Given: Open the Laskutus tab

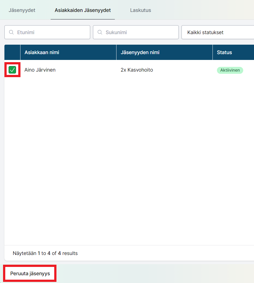Looking at the screenshot, I should click(x=141, y=10).
